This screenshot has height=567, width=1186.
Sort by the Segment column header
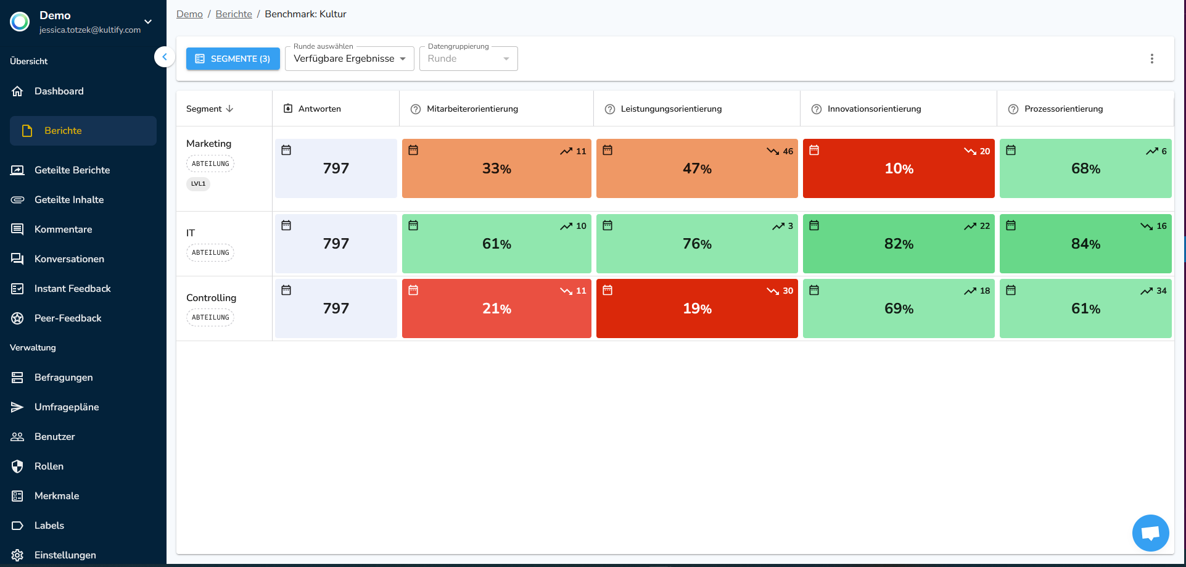tap(210, 109)
